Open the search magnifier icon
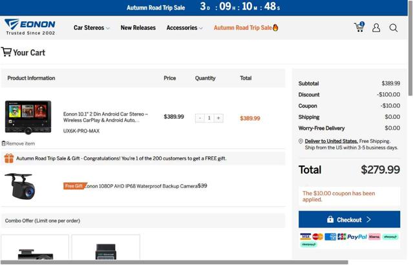The width and height of the screenshot is (413, 265). [393, 28]
